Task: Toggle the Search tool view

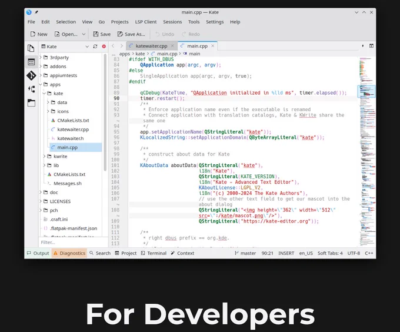Action: coord(100,253)
